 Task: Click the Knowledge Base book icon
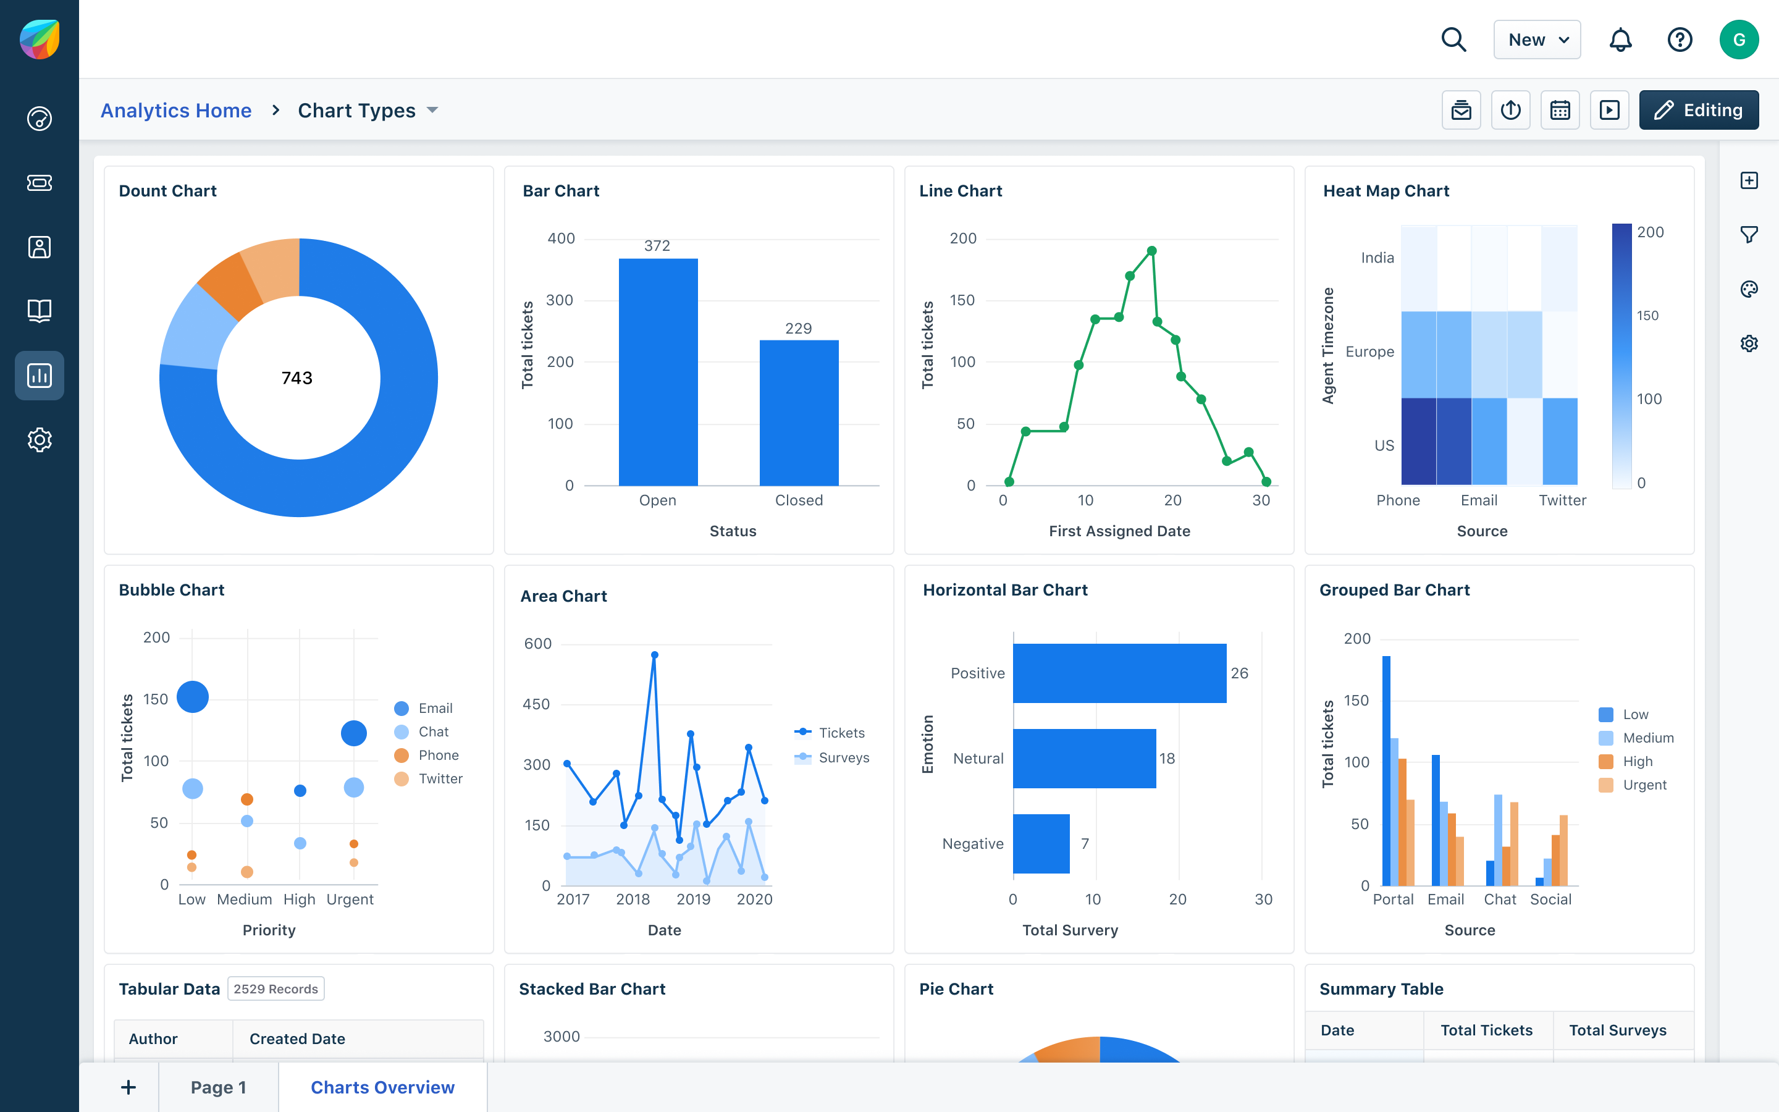tap(39, 310)
